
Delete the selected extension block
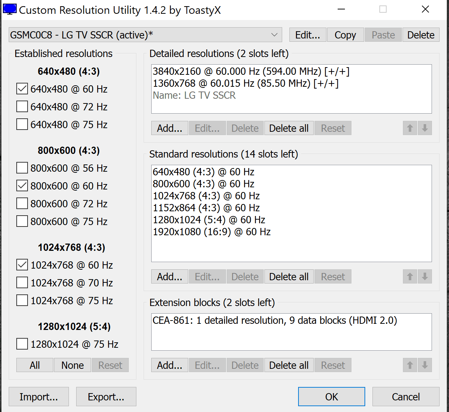[x=245, y=365]
